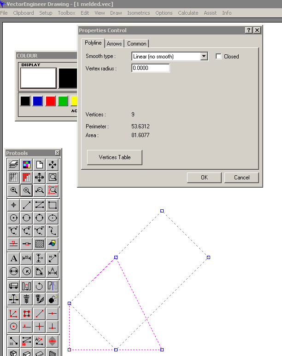Select the vertical dimension tool
This screenshot has width=282, height=356.
40,258
